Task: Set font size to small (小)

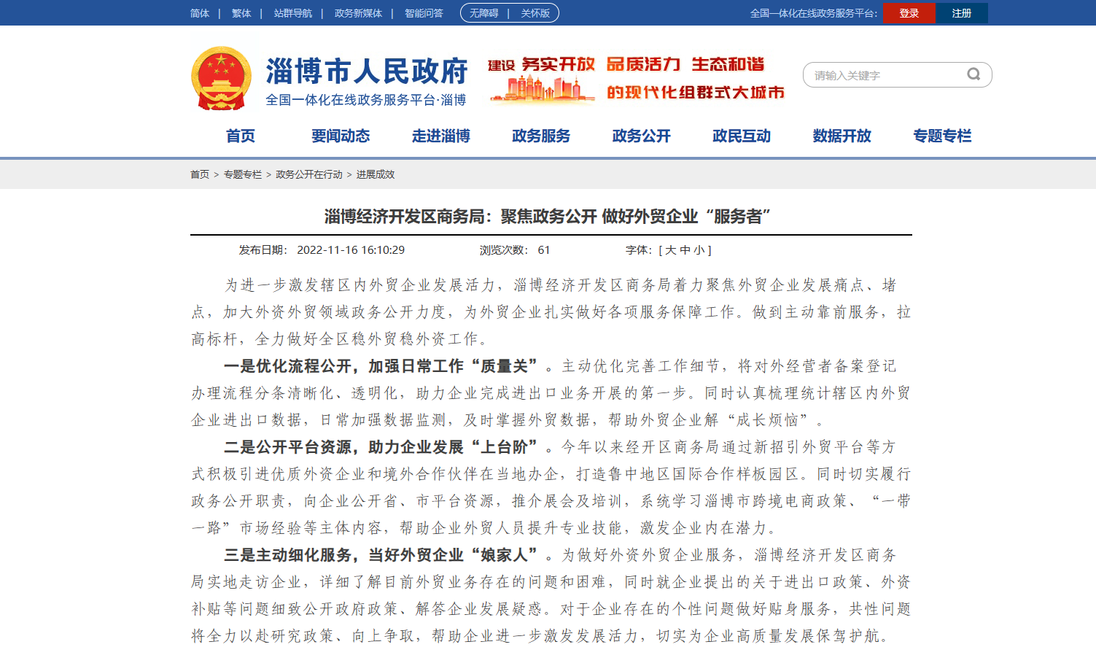Action: [x=699, y=250]
